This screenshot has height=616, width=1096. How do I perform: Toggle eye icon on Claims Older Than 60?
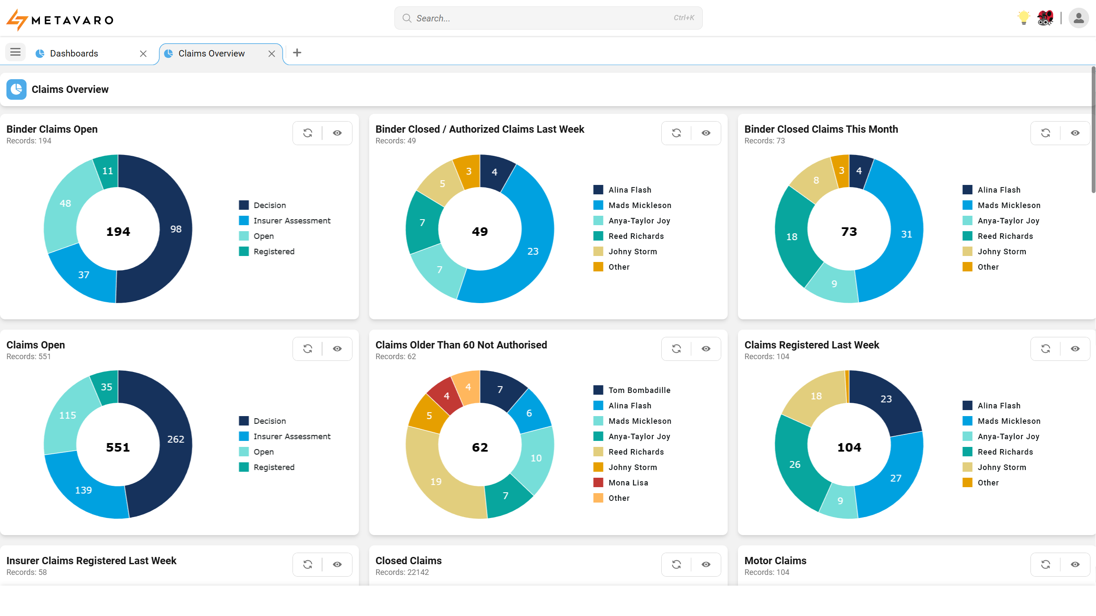click(706, 349)
